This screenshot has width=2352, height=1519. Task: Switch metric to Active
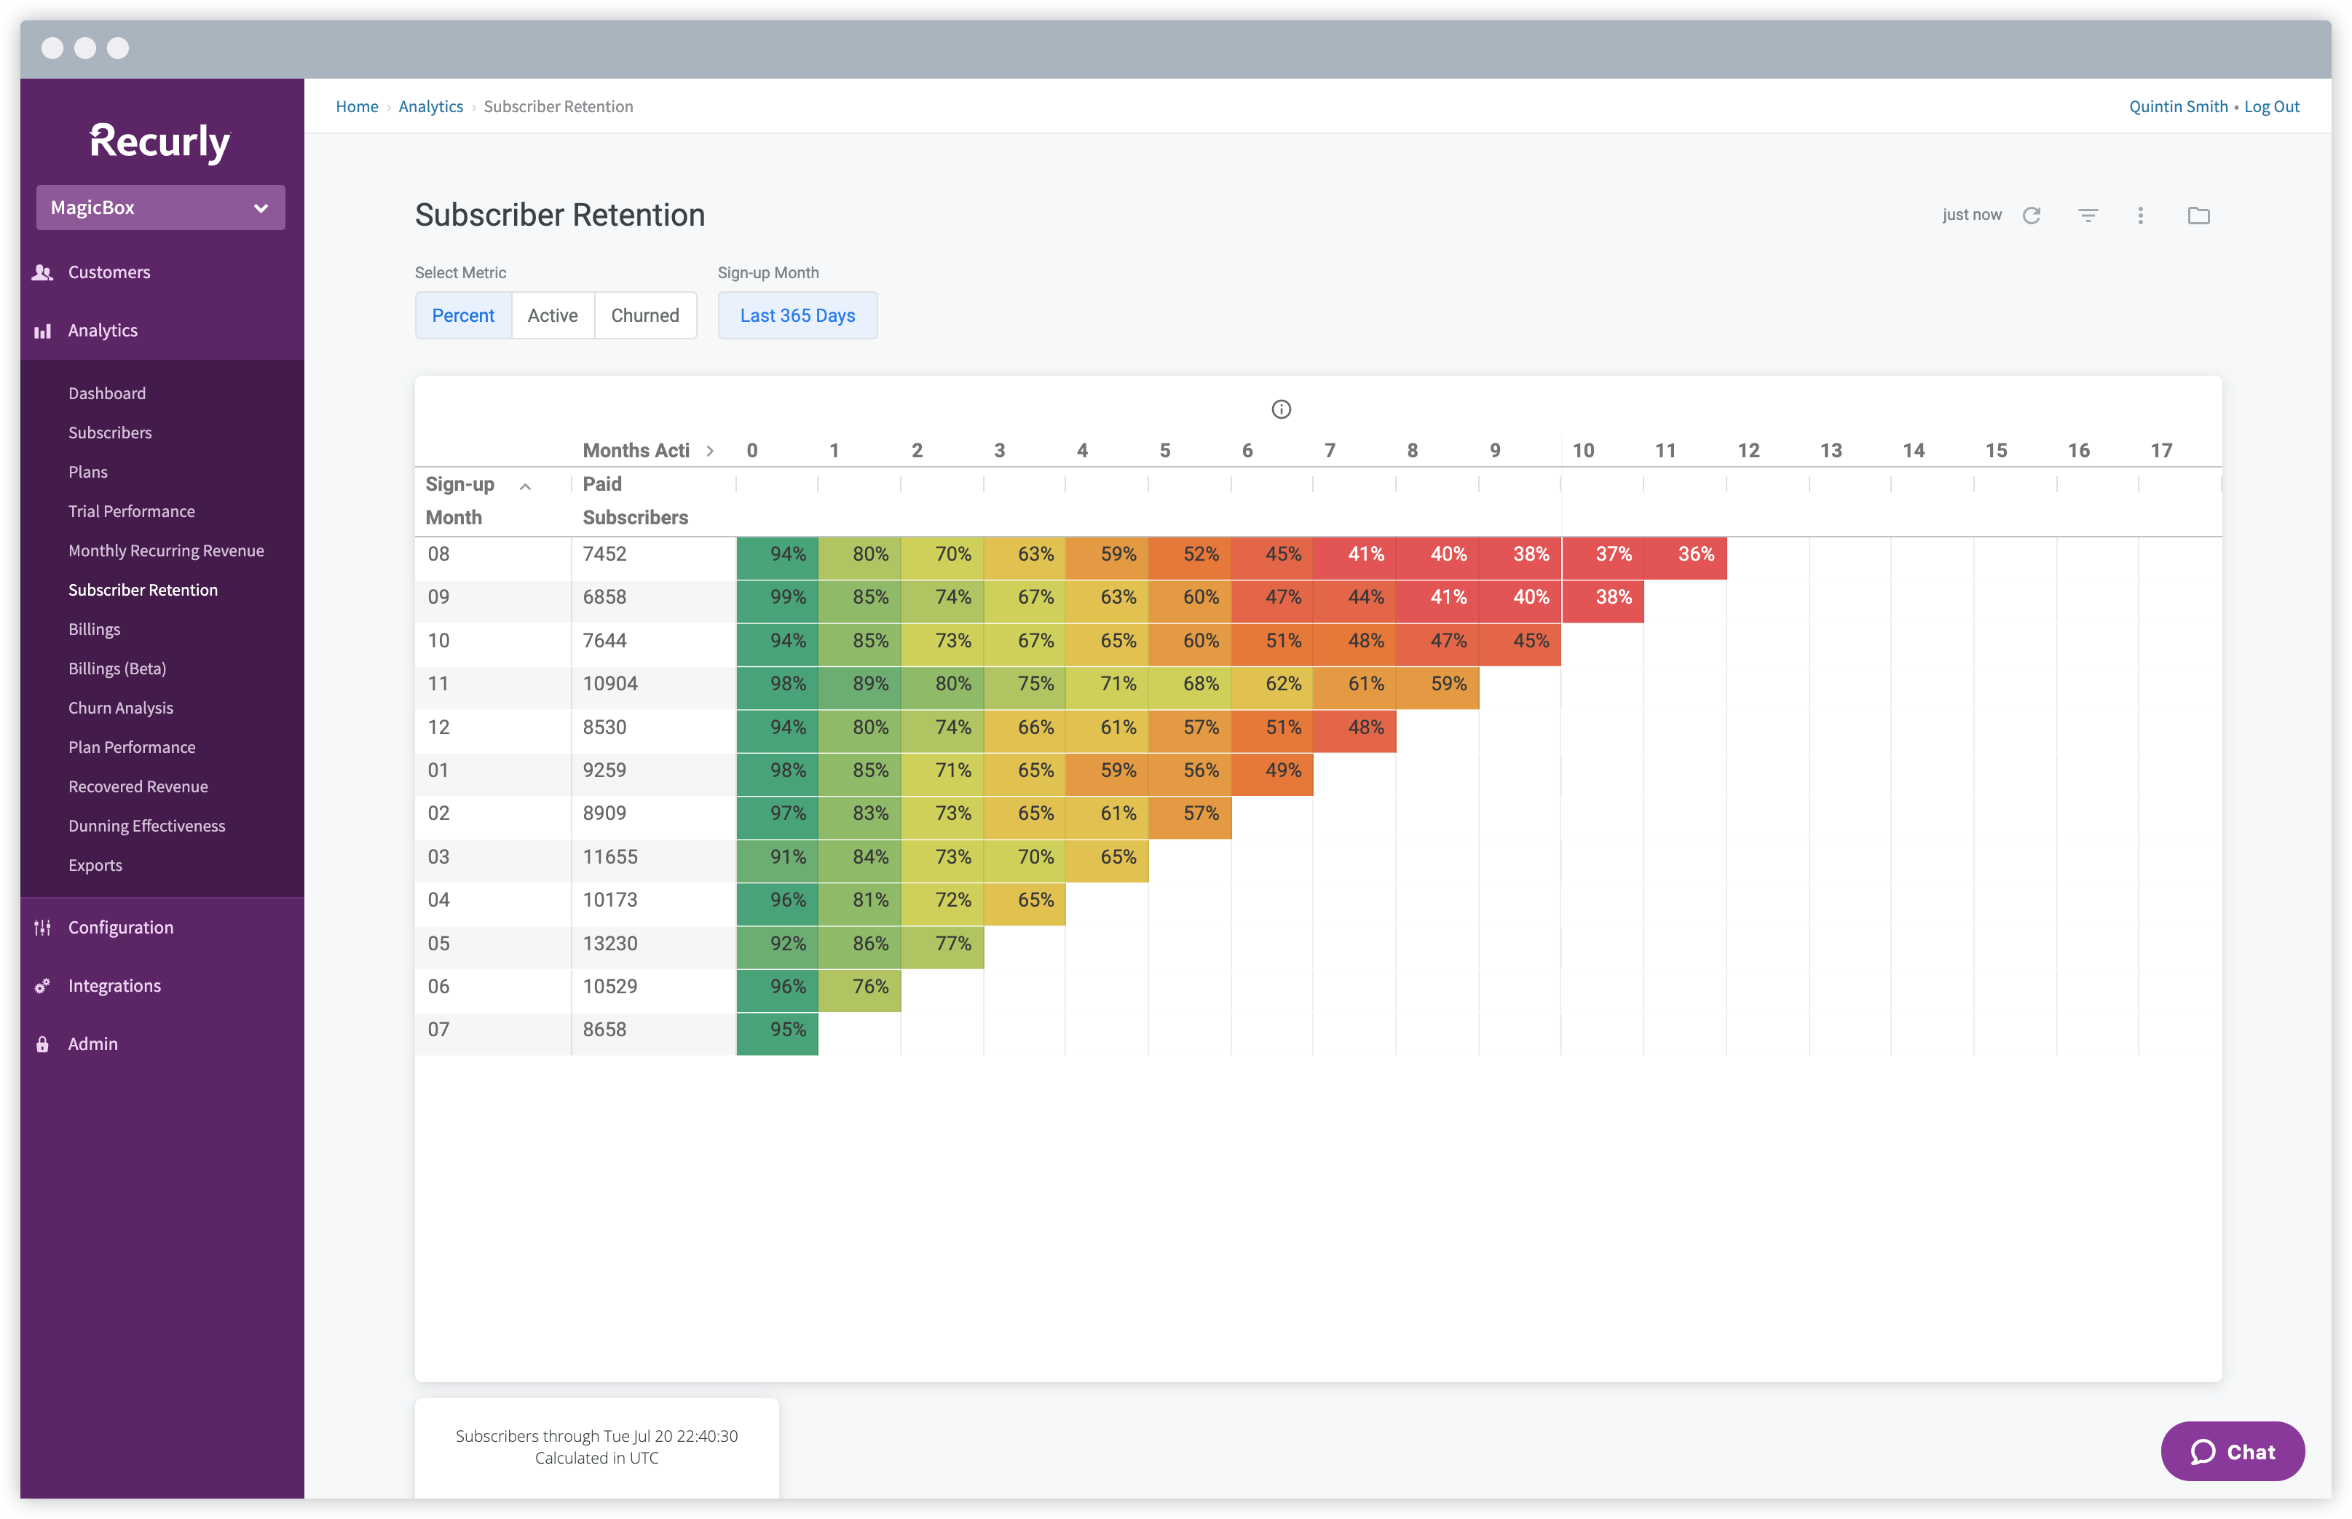point(552,315)
